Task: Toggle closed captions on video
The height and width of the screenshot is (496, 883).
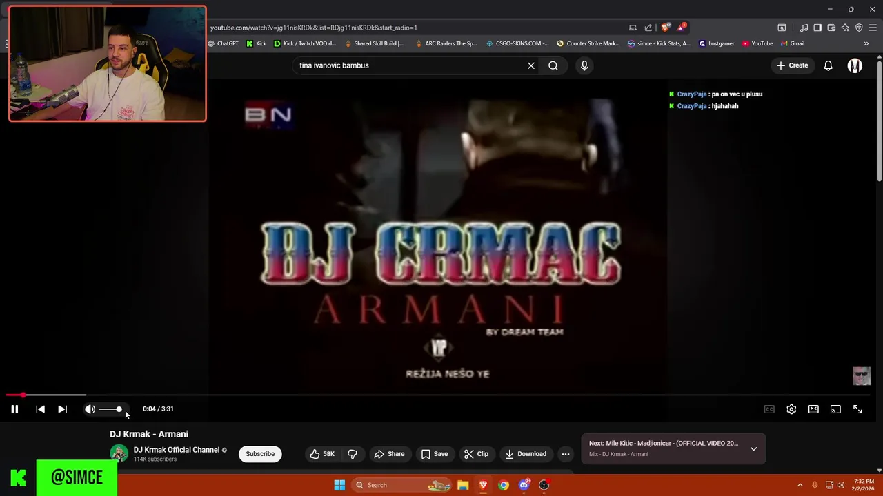Action: point(769,409)
